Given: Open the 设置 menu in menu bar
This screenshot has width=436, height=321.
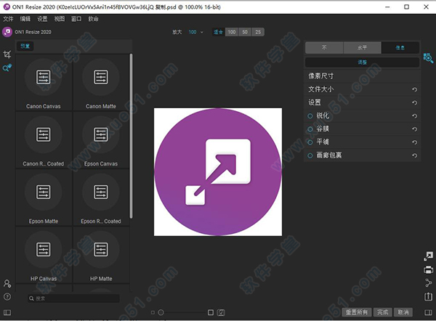Looking at the screenshot, I should (42, 19).
